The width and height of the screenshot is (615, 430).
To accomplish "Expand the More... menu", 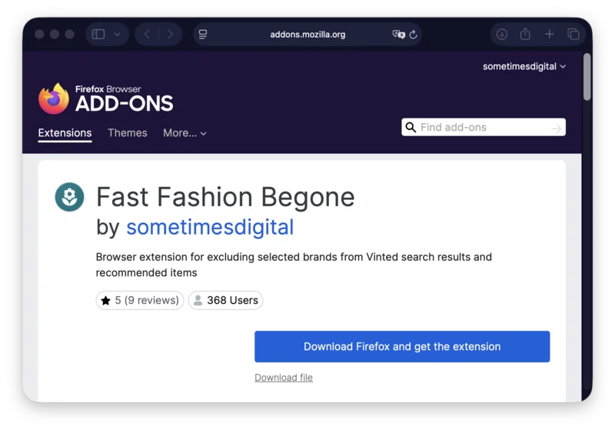I will tap(184, 133).
